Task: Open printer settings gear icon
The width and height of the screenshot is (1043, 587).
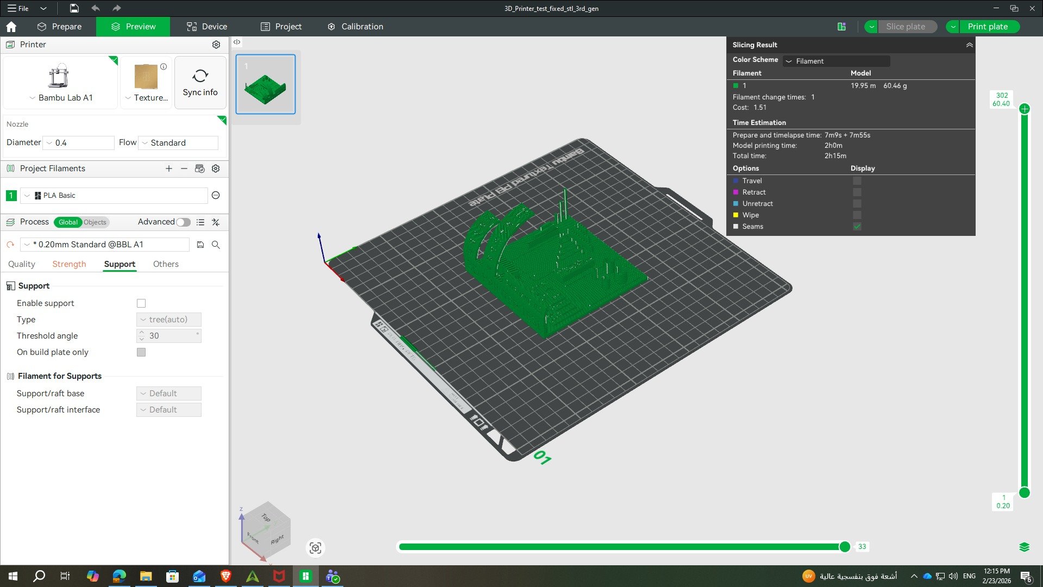Action: (x=216, y=45)
